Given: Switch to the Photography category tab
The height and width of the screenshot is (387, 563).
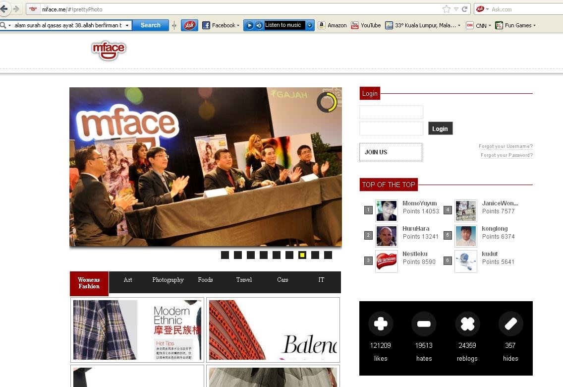Looking at the screenshot, I should tap(168, 280).
